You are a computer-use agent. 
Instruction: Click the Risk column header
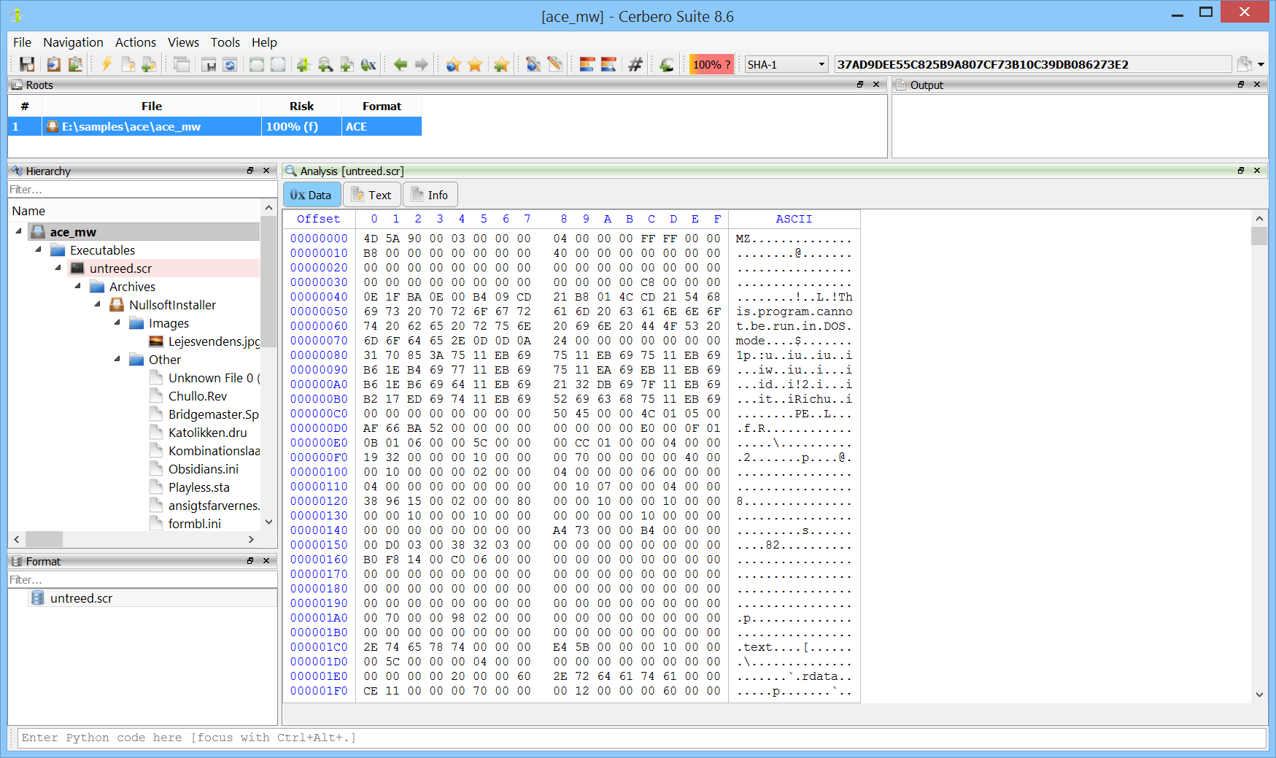pos(301,107)
